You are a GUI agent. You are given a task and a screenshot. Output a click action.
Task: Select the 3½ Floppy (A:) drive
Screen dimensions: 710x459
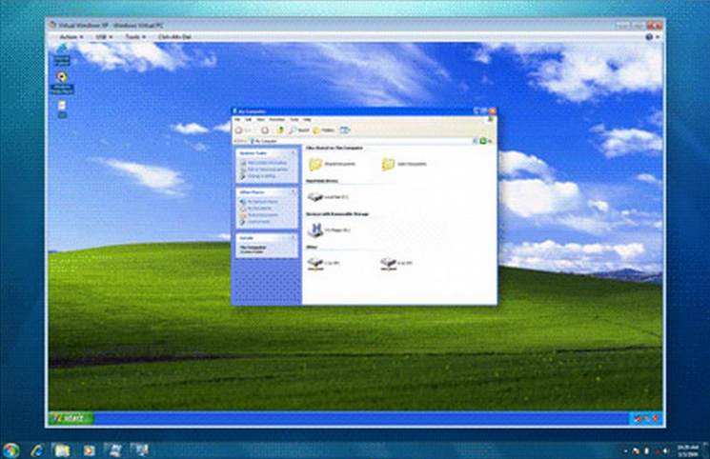click(x=329, y=229)
